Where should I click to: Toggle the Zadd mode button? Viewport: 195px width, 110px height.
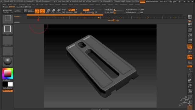pyautogui.click(x=86, y=10)
